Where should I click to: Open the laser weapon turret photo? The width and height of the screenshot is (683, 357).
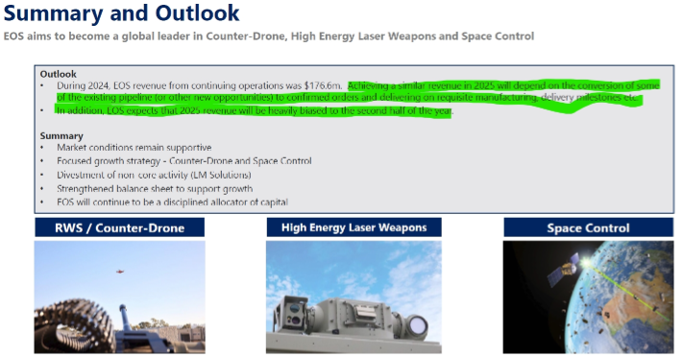(354, 297)
